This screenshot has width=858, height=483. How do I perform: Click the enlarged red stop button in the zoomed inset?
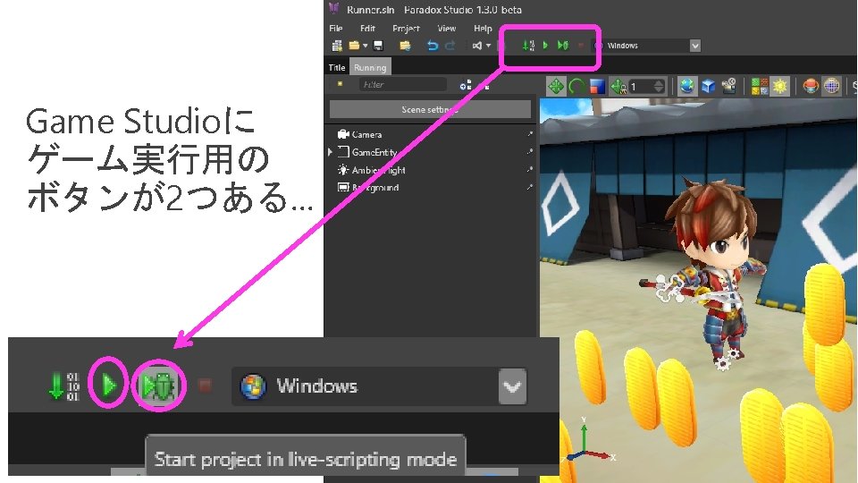pyautogui.click(x=205, y=386)
